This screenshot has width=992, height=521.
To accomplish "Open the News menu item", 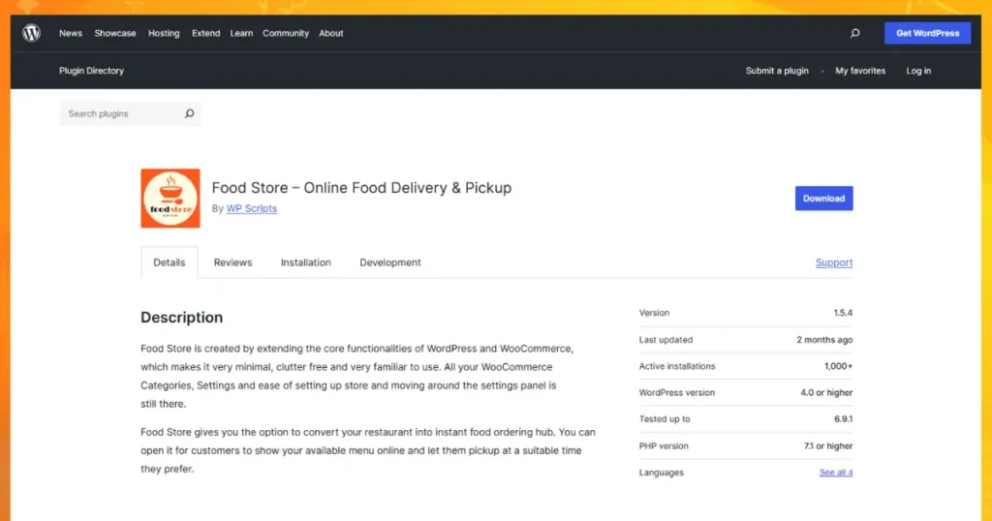I will (x=71, y=33).
